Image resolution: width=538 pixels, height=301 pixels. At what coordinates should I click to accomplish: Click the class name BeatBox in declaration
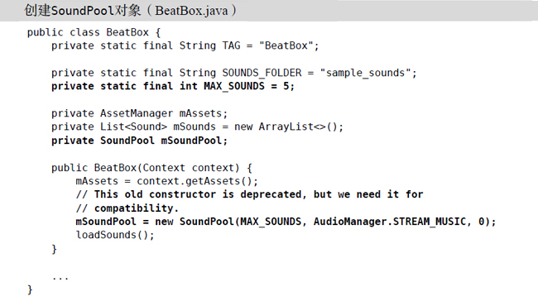pyautogui.click(x=127, y=32)
